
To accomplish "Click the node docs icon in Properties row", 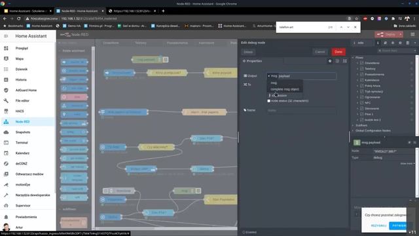I will pyautogui.click(x=337, y=61).
